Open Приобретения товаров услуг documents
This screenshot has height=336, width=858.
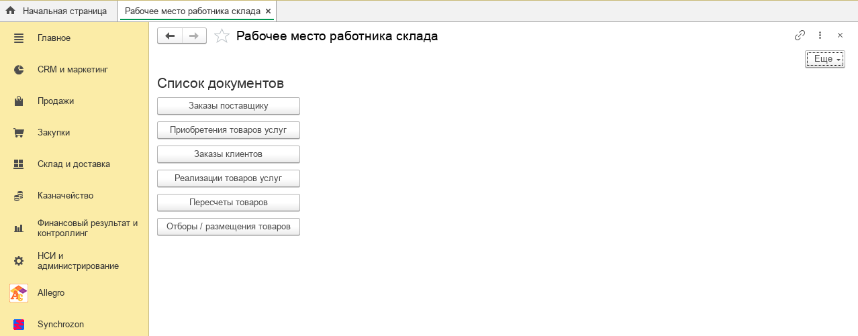tap(228, 130)
